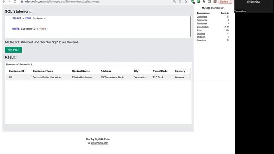Click the ContactName column header
The height and width of the screenshot is (154, 274).
[x=81, y=71]
